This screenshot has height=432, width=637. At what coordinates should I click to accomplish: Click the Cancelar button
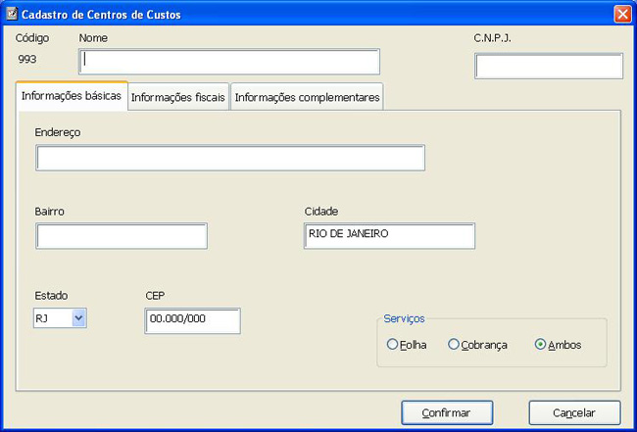tap(574, 412)
